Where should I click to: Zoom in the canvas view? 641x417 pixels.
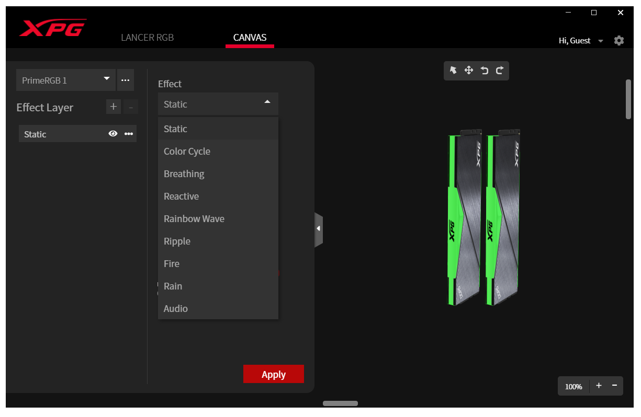[599, 386]
